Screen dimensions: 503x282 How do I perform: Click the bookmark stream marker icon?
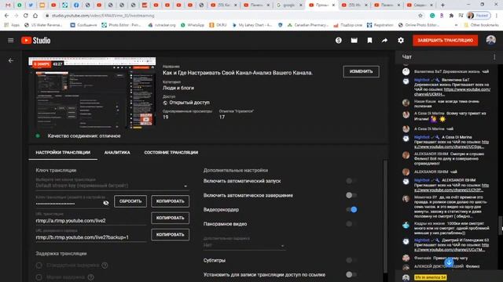(369, 40)
